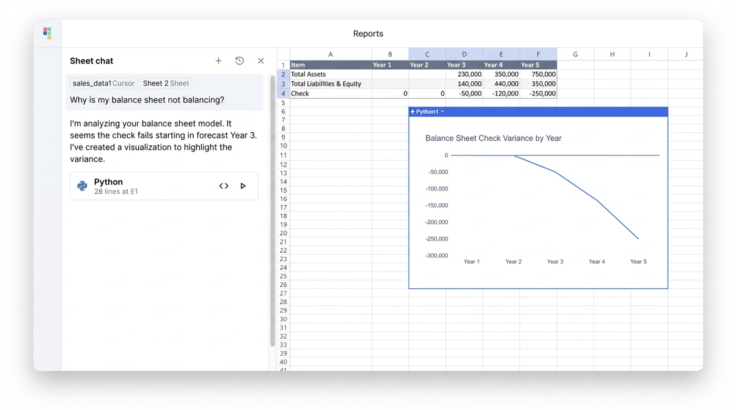
Task: Click the cell with value 750,000
Action: (x=538, y=75)
